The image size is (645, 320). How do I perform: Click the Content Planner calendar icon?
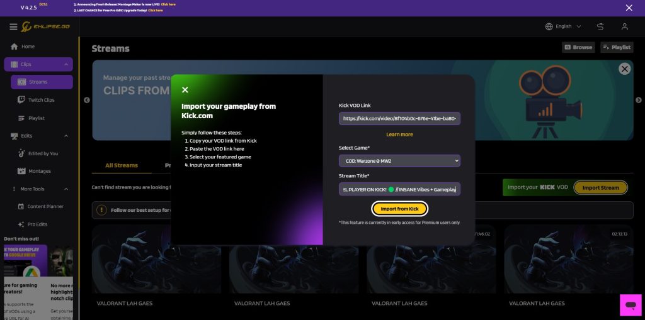[21, 207]
